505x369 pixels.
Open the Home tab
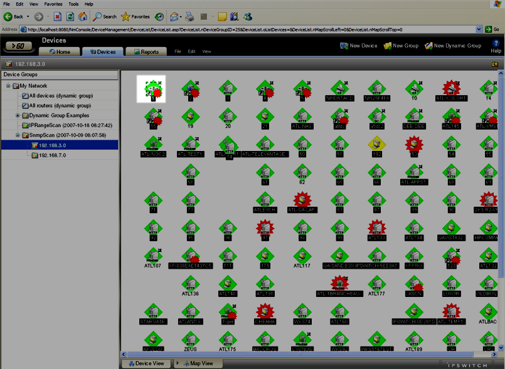click(x=60, y=52)
